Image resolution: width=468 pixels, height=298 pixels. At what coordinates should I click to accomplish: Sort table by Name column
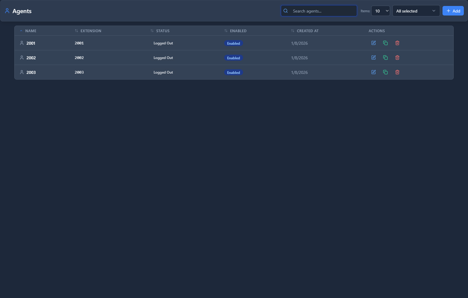click(x=30, y=31)
